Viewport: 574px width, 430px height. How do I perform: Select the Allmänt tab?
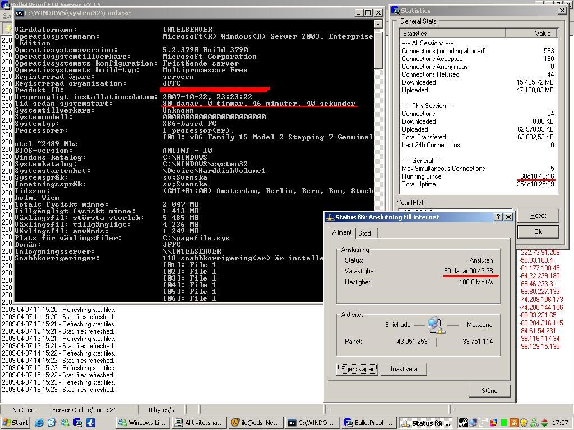point(342,232)
